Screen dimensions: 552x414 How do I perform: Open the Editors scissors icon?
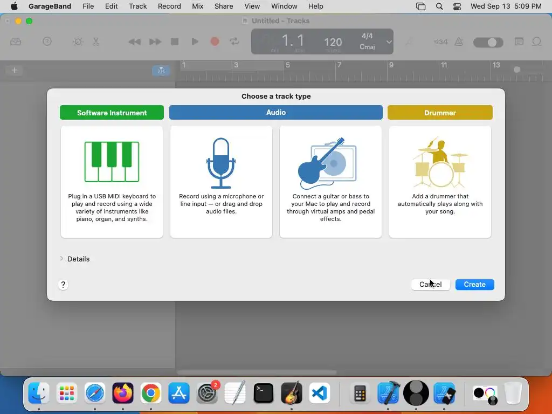pyautogui.click(x=96, y=42)
